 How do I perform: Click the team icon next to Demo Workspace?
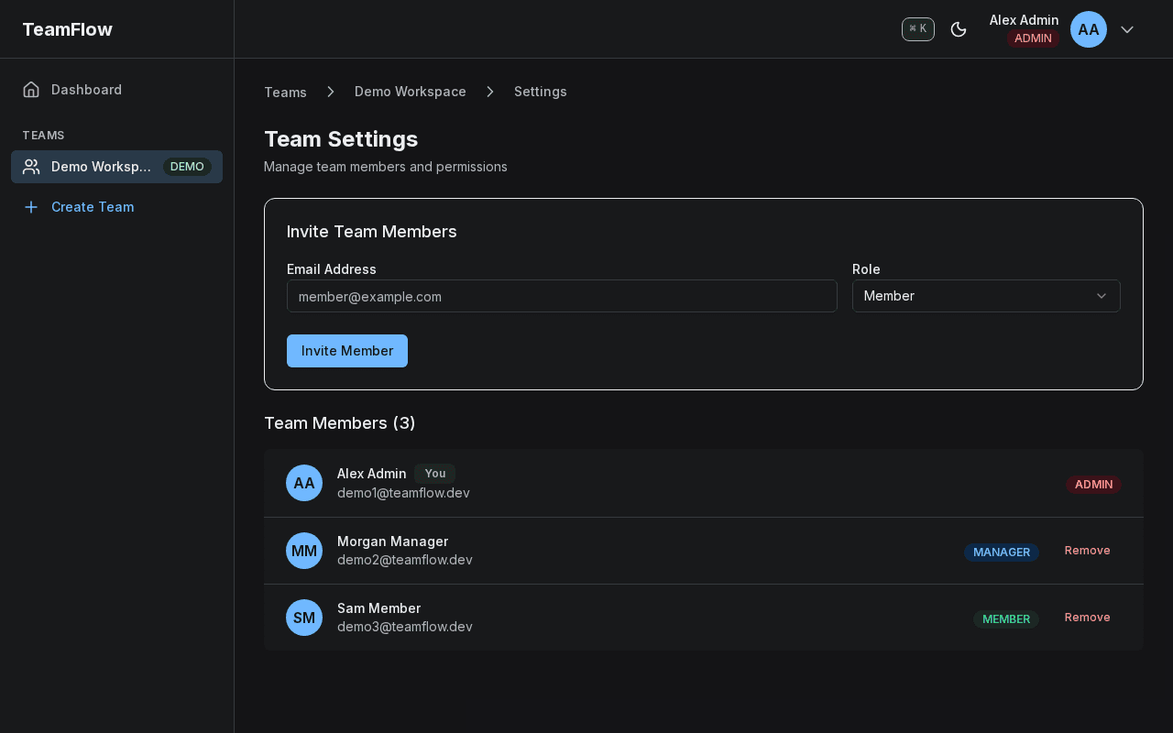point(31,166)
